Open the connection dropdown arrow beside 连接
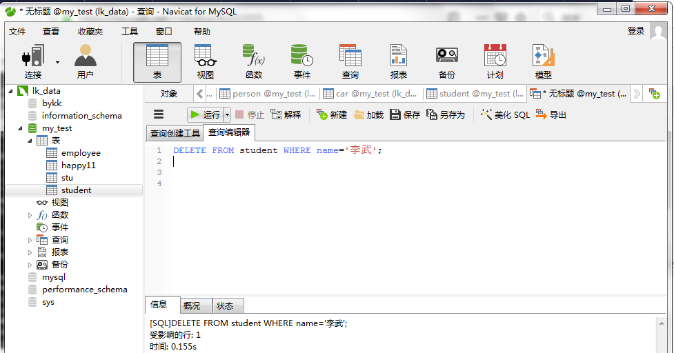The height and width of the screenshot is (353, 674). pos(57,62)
